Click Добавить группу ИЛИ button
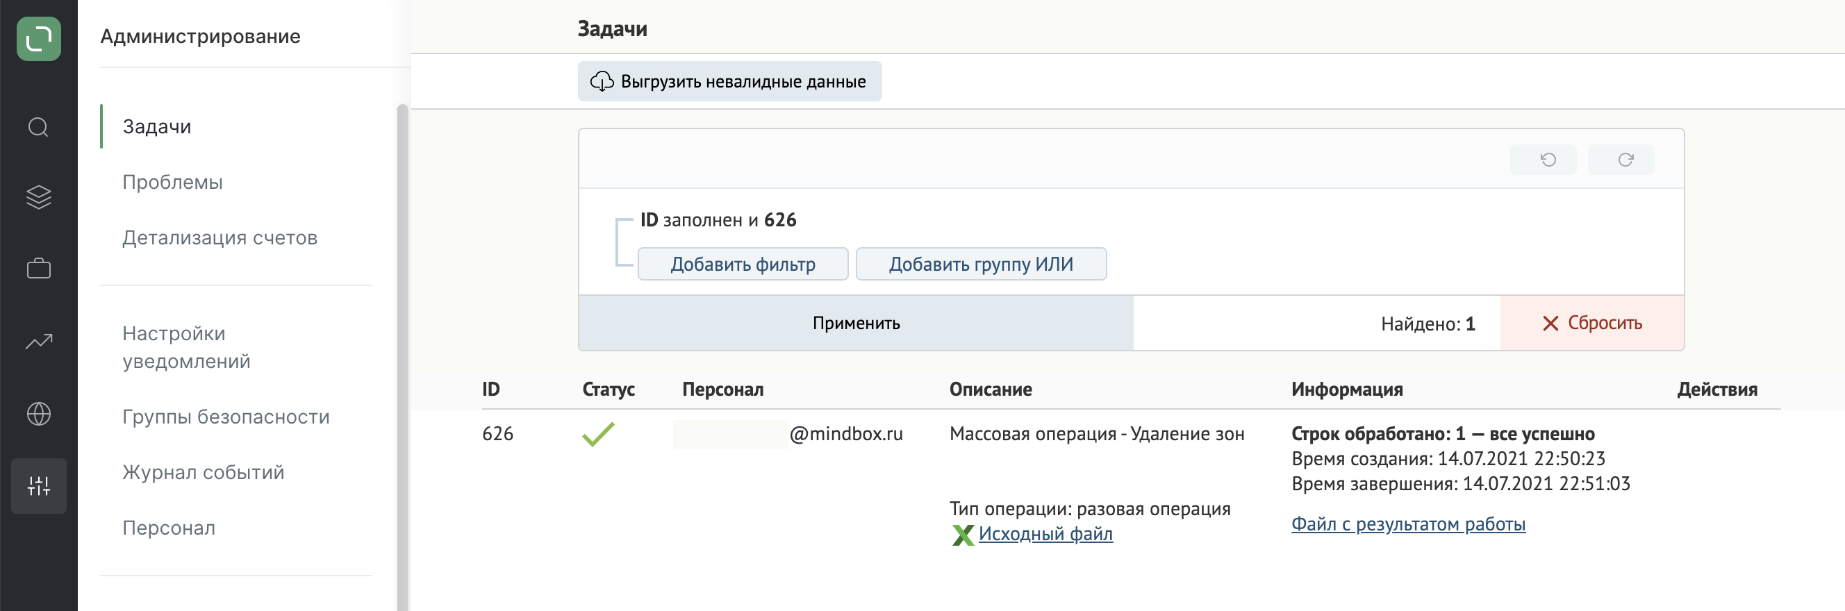The height and width of the screenshot is (611, 1845). tap(982, 265)
